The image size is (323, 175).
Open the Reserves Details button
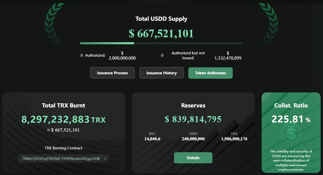point(193,158)
